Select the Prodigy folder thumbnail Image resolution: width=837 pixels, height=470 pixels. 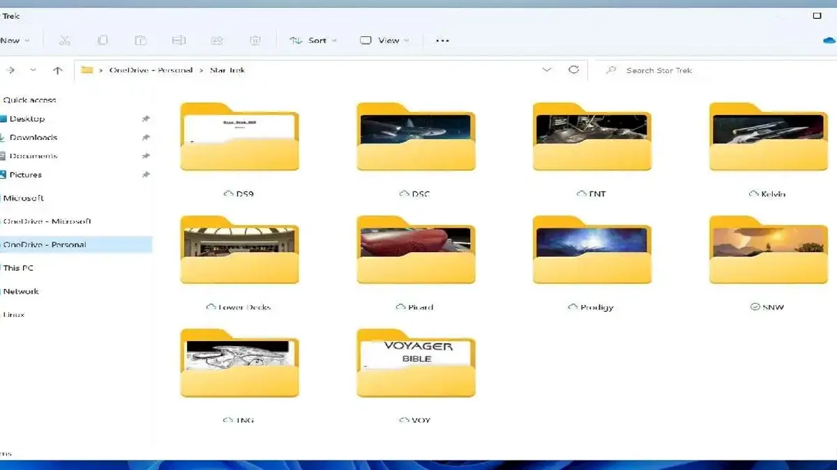(x=592, y=250)
